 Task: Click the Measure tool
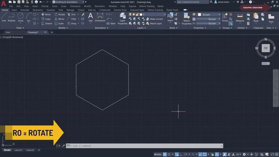[240, 17]
